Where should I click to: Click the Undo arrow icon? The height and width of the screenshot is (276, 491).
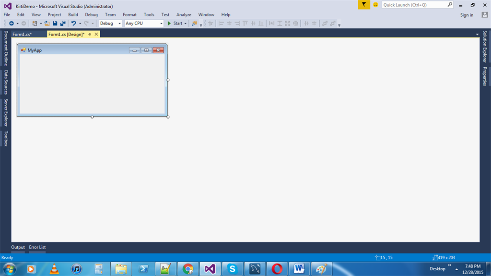coord(73,23)
